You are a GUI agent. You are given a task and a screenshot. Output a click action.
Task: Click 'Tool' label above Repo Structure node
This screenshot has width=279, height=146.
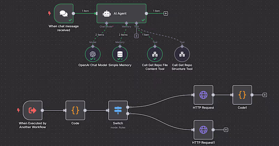pos(182,42)
